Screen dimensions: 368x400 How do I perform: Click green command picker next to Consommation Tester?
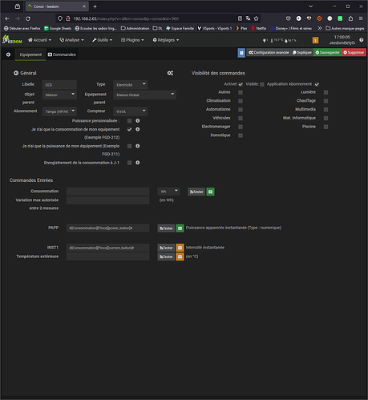click(x=210, y=192)
